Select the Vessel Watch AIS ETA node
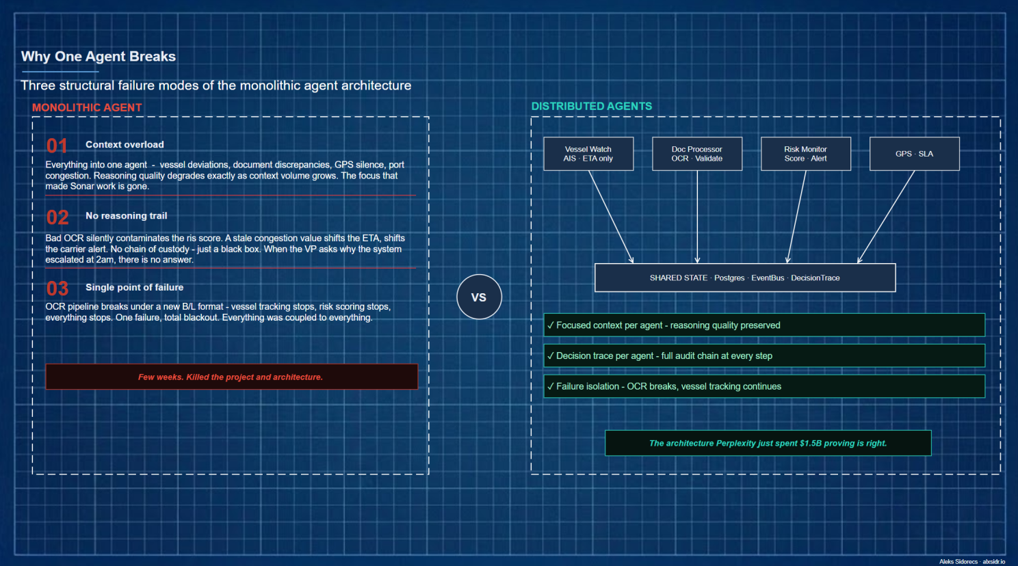This screenshot has width=1018, height=566. pos(588,154)
